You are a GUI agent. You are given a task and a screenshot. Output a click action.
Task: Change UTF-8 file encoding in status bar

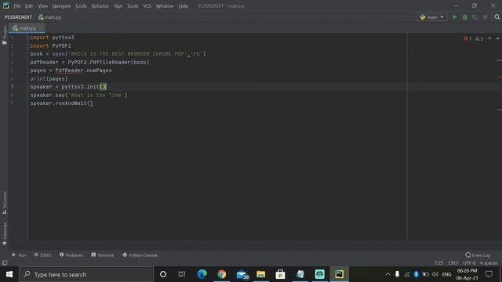click(x=469, y=263)
